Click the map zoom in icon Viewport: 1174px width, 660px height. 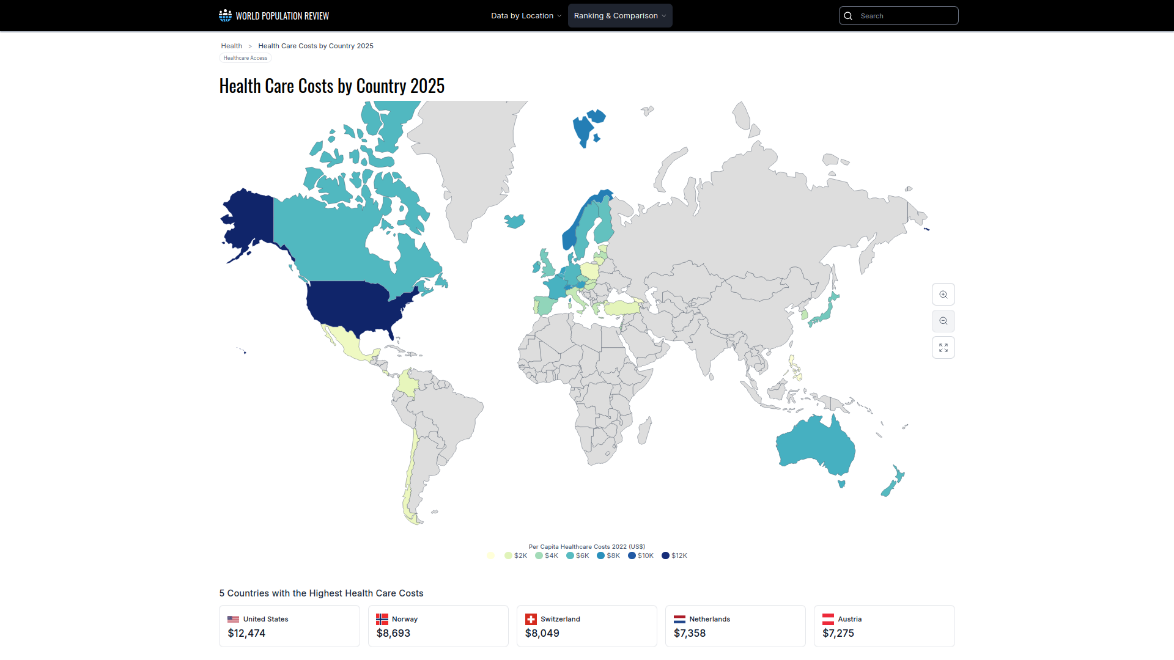coord(943,295)
